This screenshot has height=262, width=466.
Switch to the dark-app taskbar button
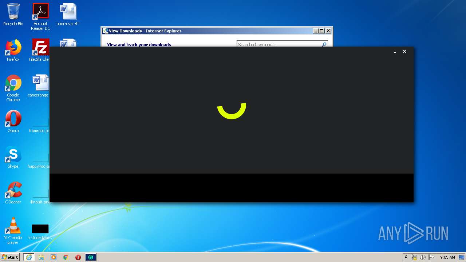click(91, 257)
